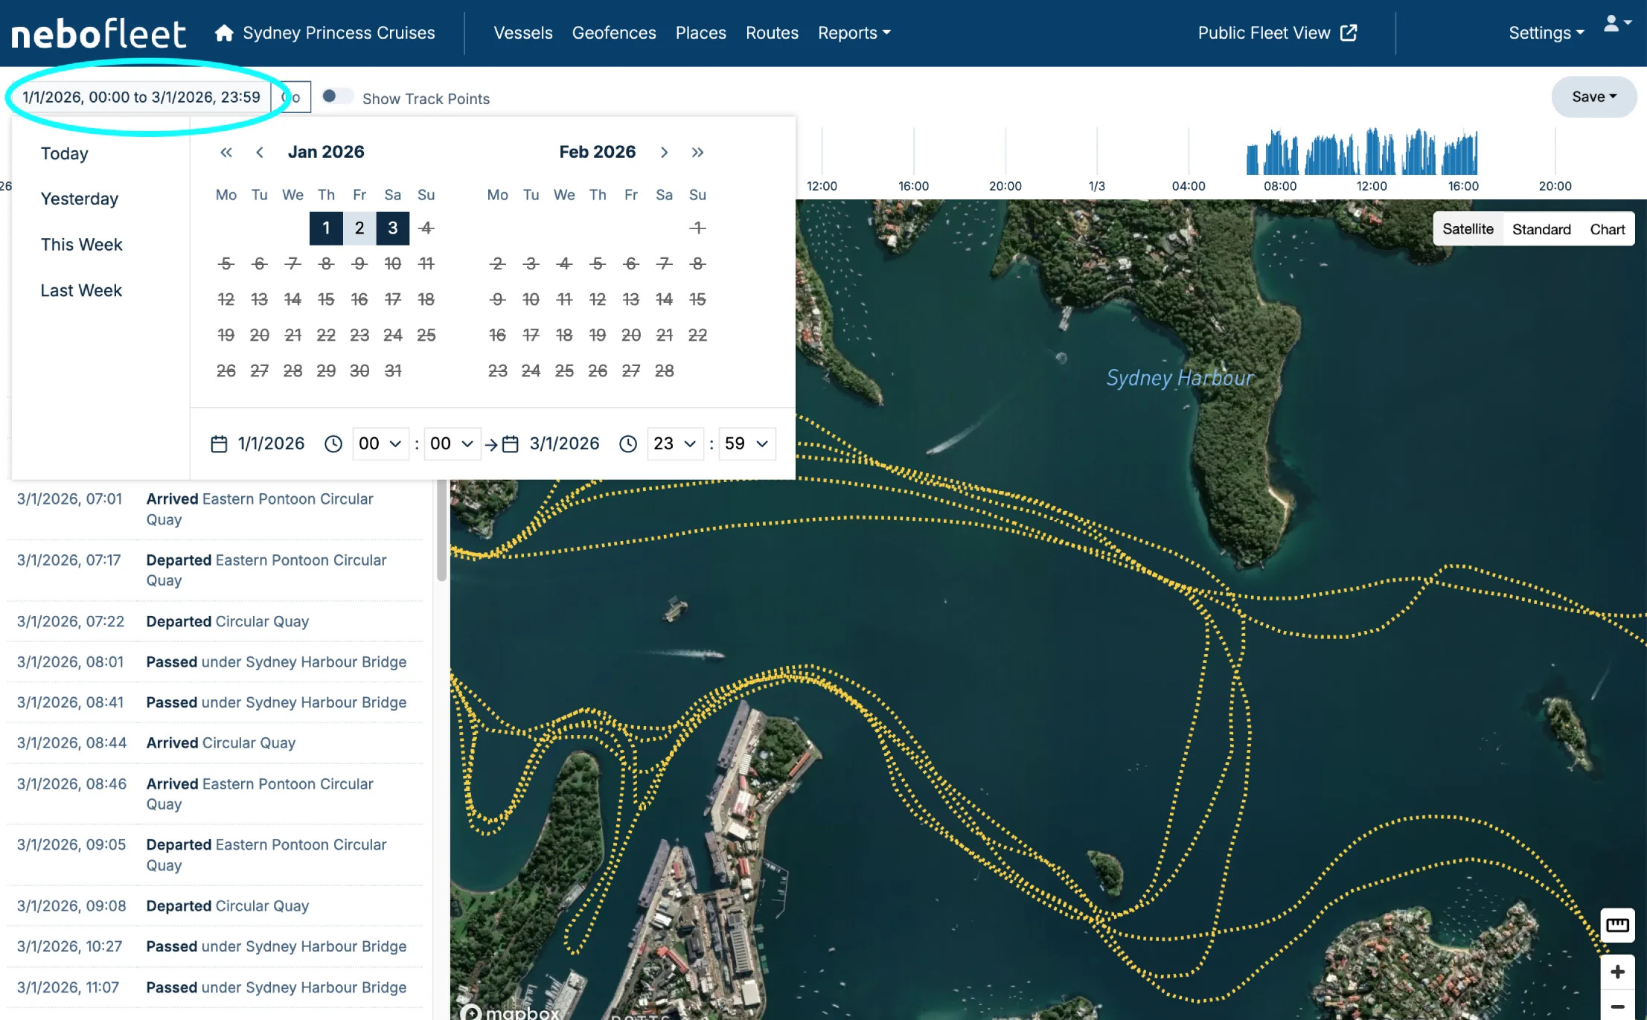The image size is (1647, 1020).
Task: Open the Reports menu
Action: click(x=854, y=33)
